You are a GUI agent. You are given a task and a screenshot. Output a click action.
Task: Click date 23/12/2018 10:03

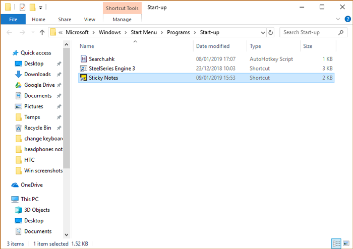point(215,69)
